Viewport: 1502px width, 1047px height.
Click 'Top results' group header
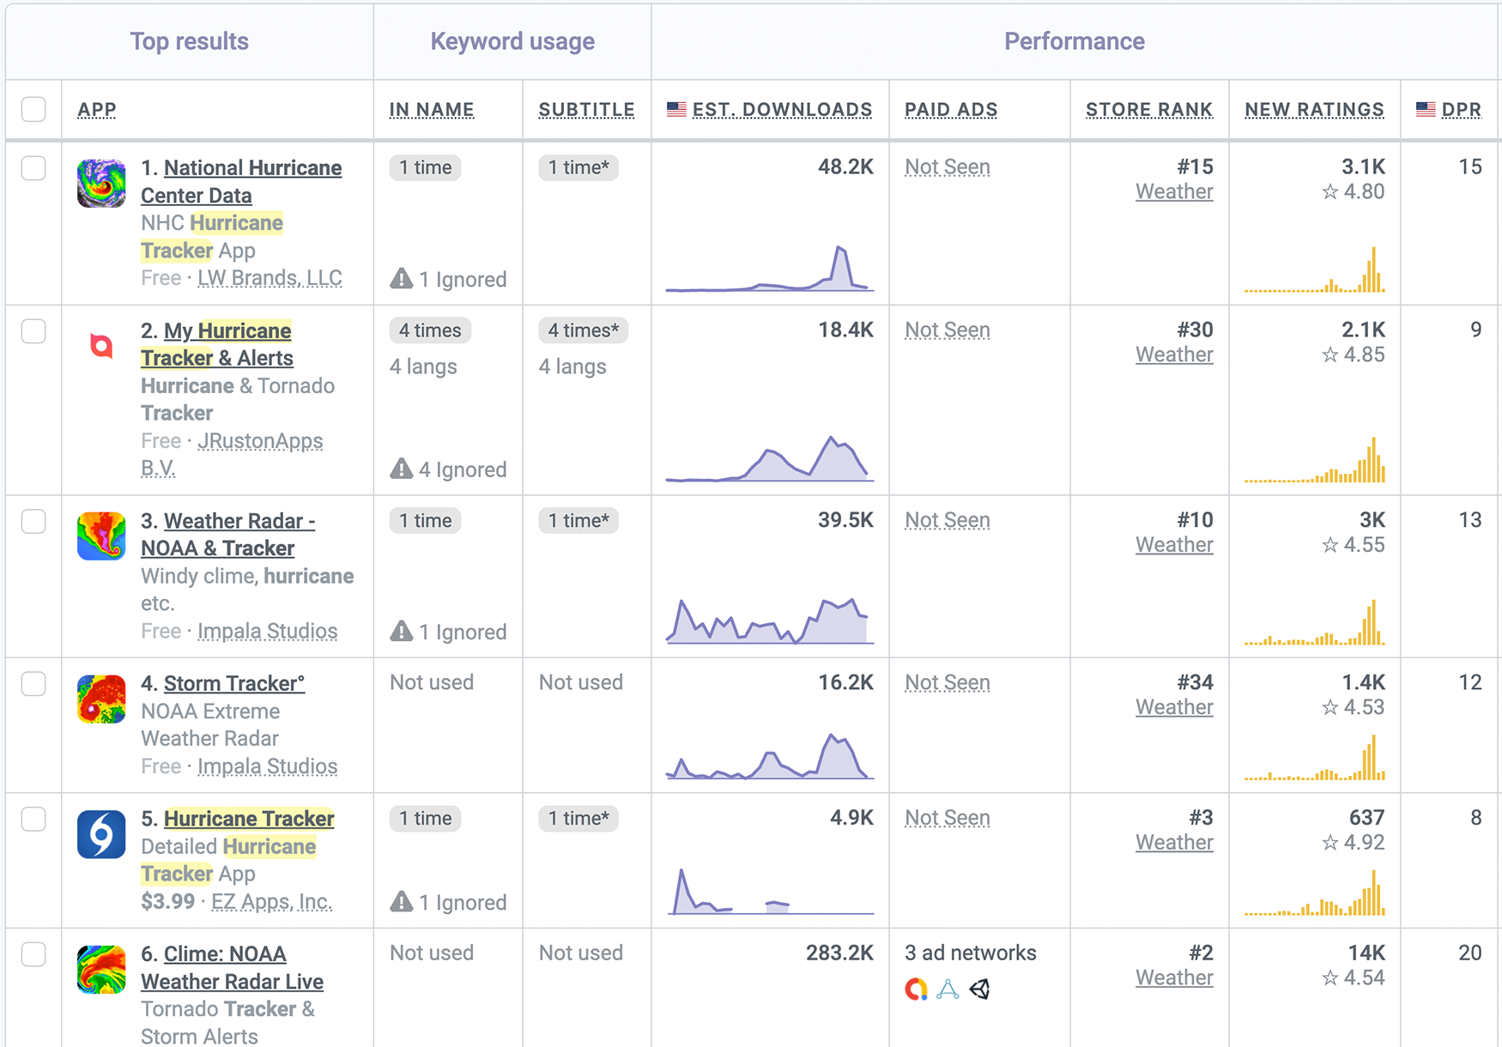pos(190,41)
